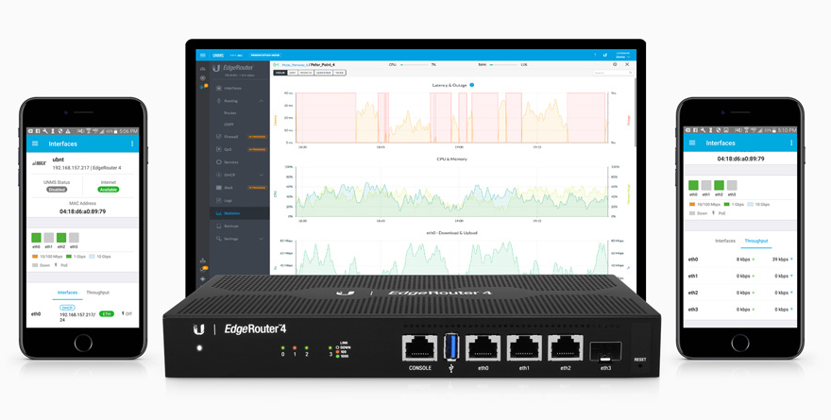Open the three-dot menu on the left phone
Image resolution: width=831 pixels, height=420 pixels.
coord(132,143)
